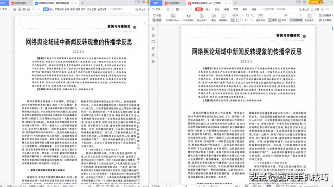Click the 1/4 page number field
This screenshot has height=187, width=334.
285,16
